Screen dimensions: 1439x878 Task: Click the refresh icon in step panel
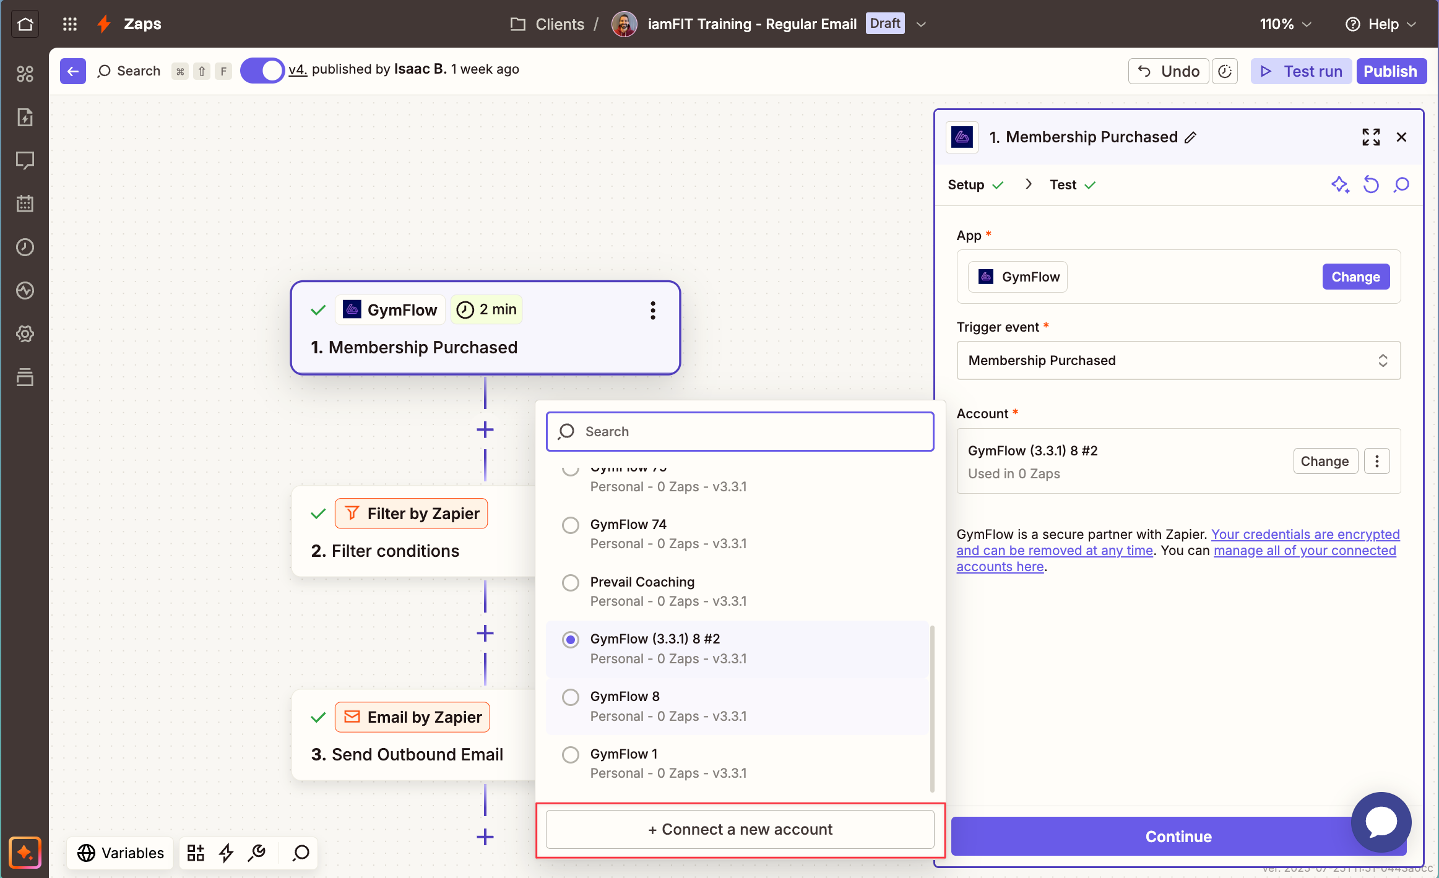coord(1371,185)
